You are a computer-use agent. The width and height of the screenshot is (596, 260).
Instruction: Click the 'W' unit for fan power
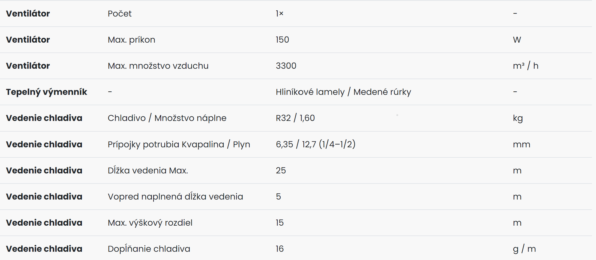(x=517, y=40)
